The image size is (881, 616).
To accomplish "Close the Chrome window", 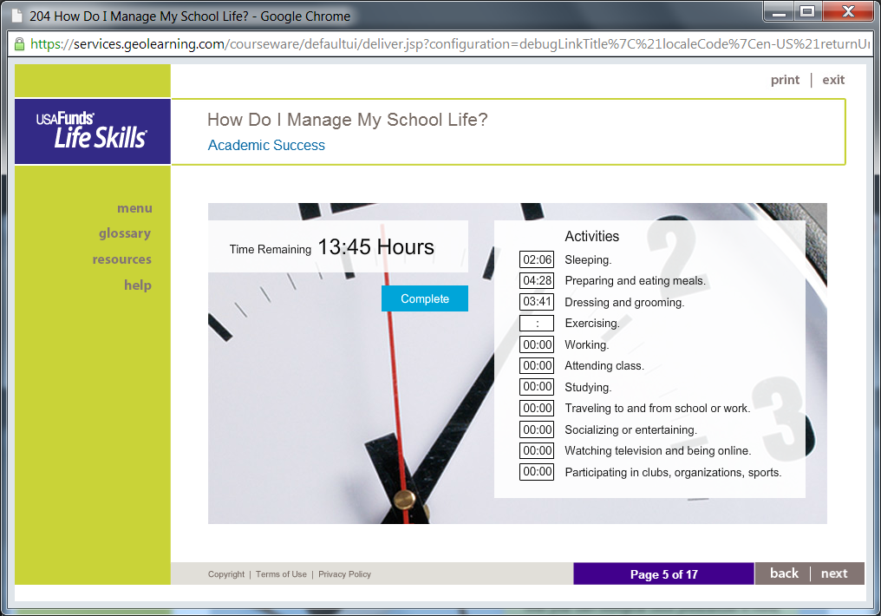I will (848, 12).
